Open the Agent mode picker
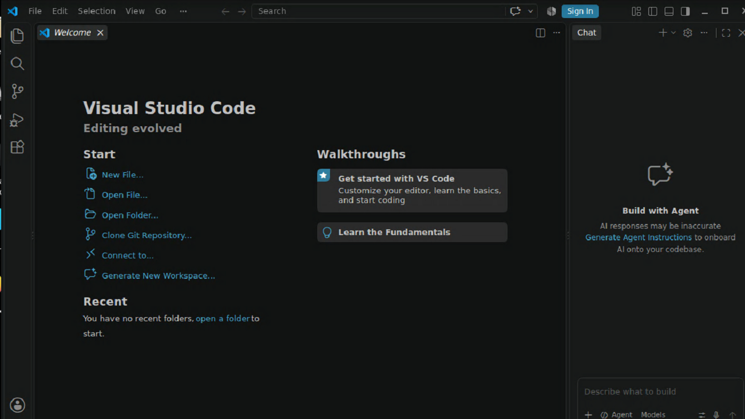The height and width of the screenshot is (419, 745). pos(616,415)
